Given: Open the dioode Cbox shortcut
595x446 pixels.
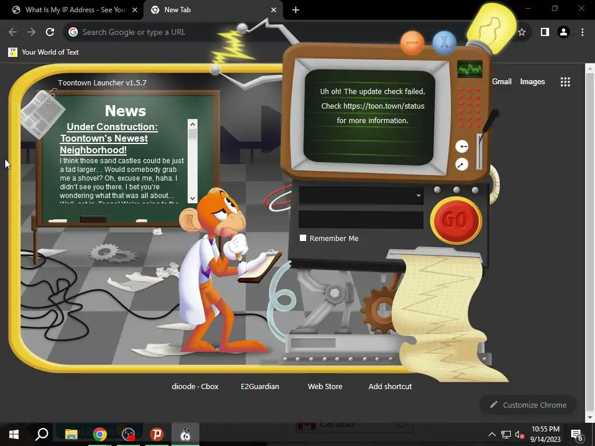Looking at the screenshot, I should pos(195,386).
